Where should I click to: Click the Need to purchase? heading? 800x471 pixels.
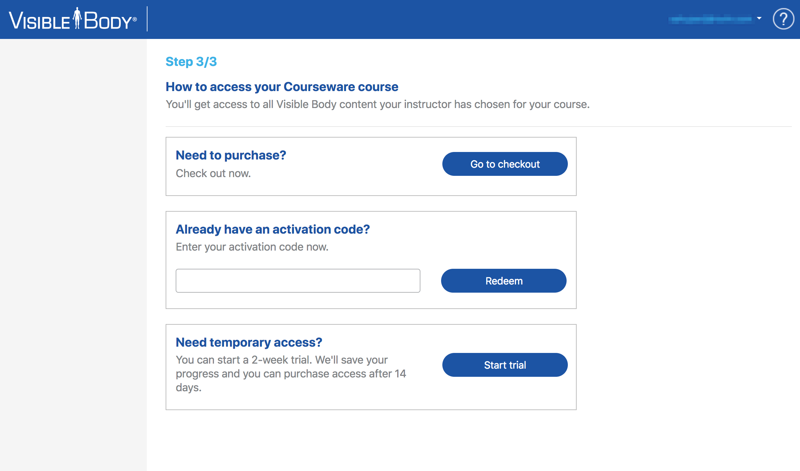(x=231, y=155)
